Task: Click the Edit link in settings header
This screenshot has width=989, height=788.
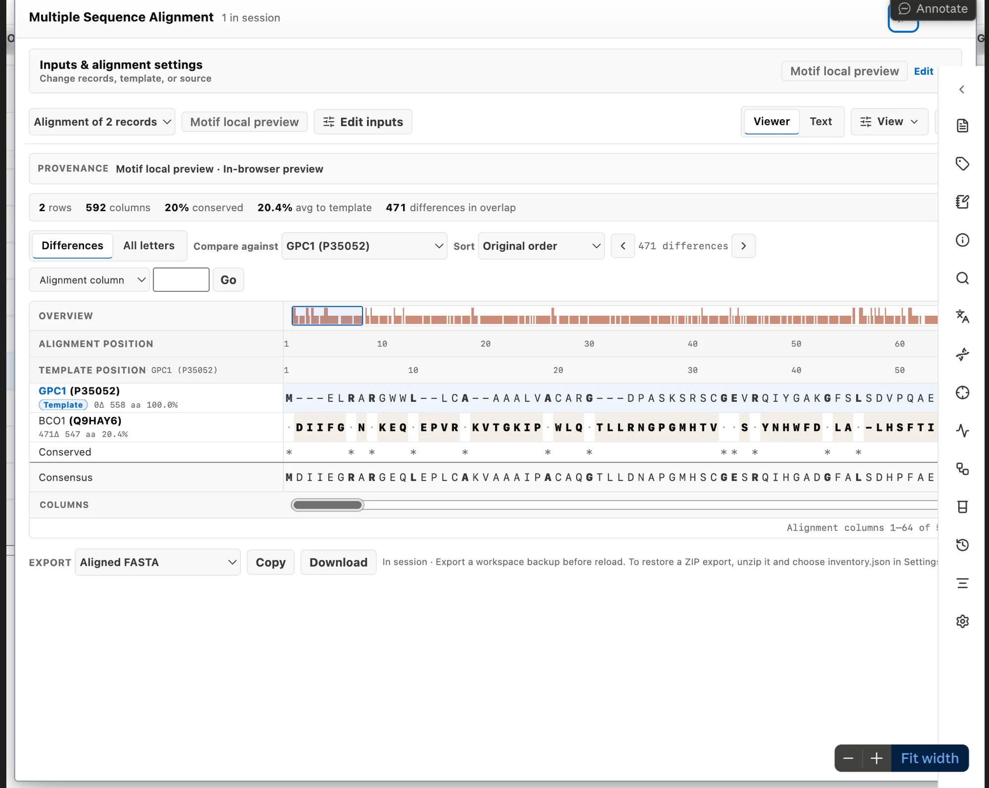Action: 923,71
